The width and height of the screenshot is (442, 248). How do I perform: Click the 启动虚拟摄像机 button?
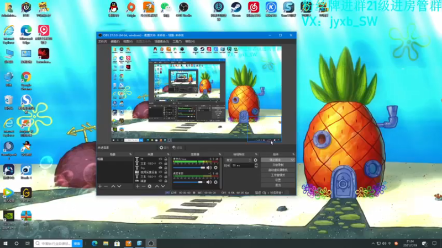pyautogui.click(x=278, y=170)
